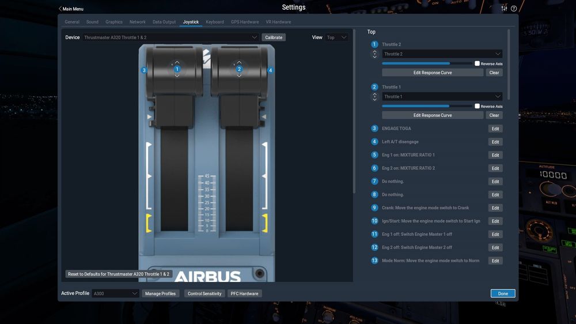Viewport: 576px width, 324px height.
Task: Select badge 13 for Mode Norm
Action: pos(374,261)
